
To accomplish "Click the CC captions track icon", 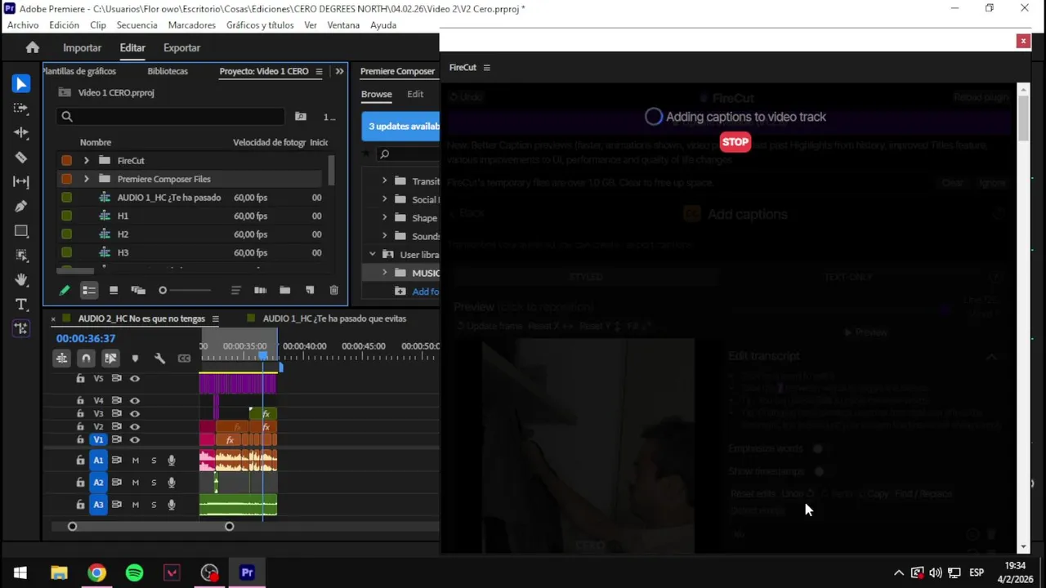I will pyautogui.click(x=184, y=358).
